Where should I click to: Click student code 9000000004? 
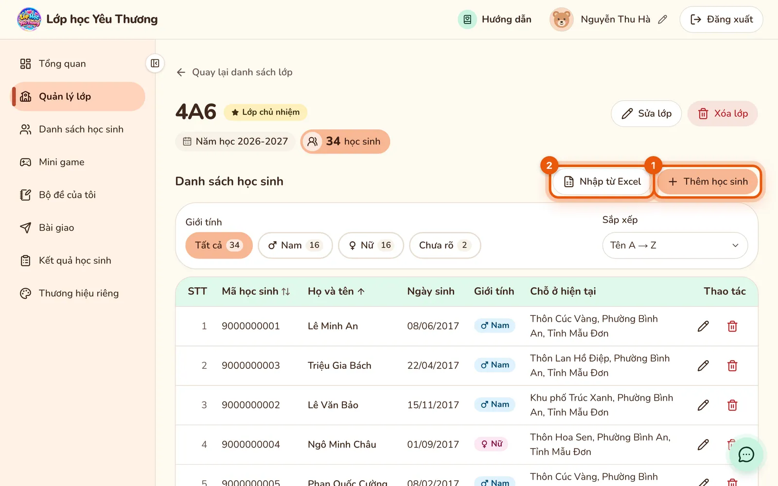[x=251, y=444]
